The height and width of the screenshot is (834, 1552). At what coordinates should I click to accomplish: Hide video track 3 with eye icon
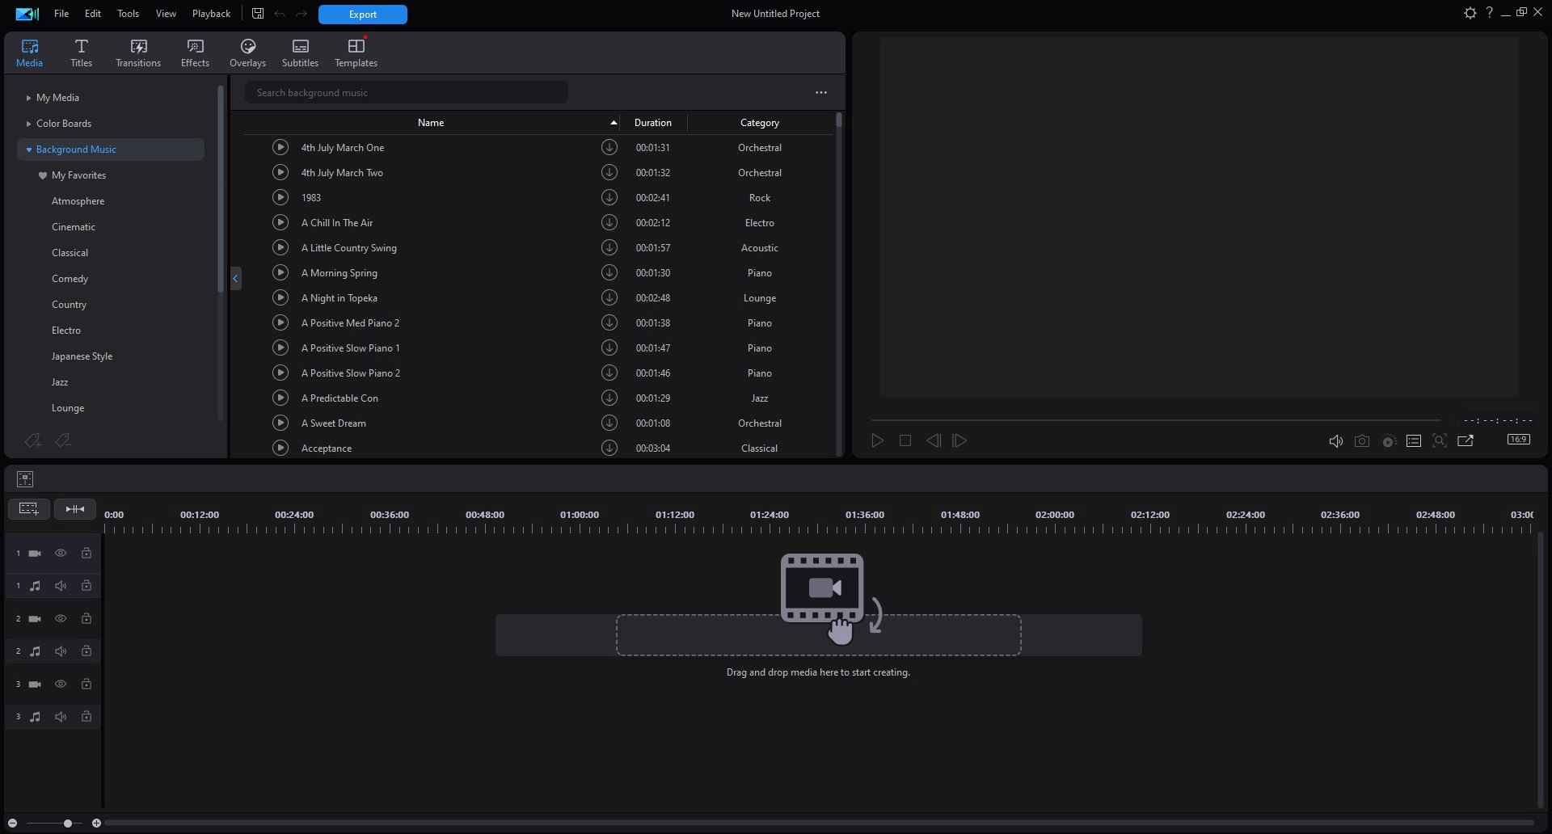(61, 684)
